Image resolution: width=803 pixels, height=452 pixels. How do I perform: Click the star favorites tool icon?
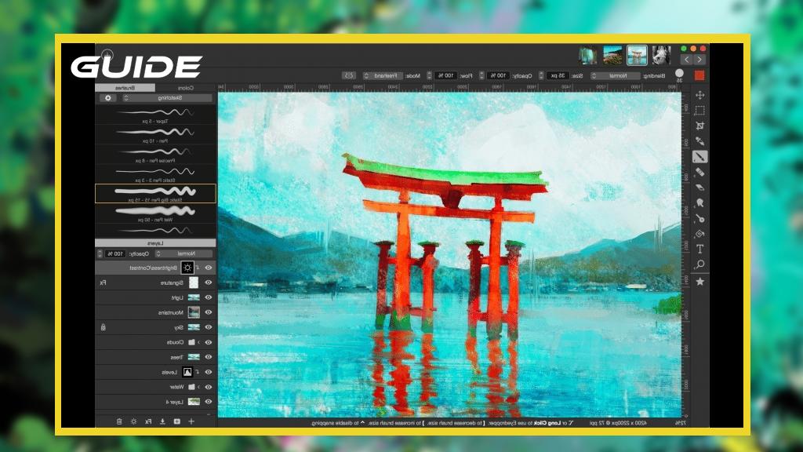pos(699,281)
